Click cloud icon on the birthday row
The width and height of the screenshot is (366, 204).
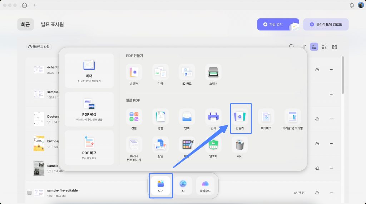click(x=317, y=144)
